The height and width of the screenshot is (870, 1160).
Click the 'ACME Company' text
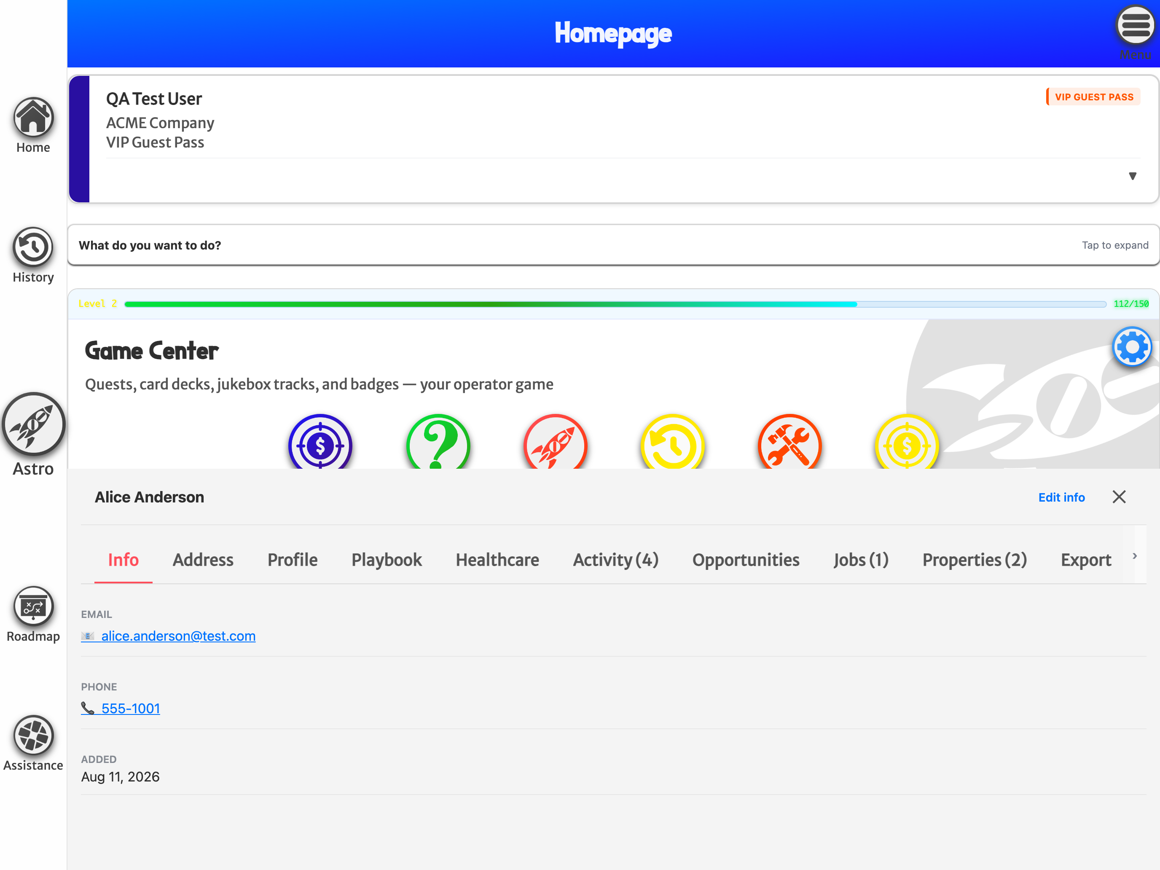(160, 123)
